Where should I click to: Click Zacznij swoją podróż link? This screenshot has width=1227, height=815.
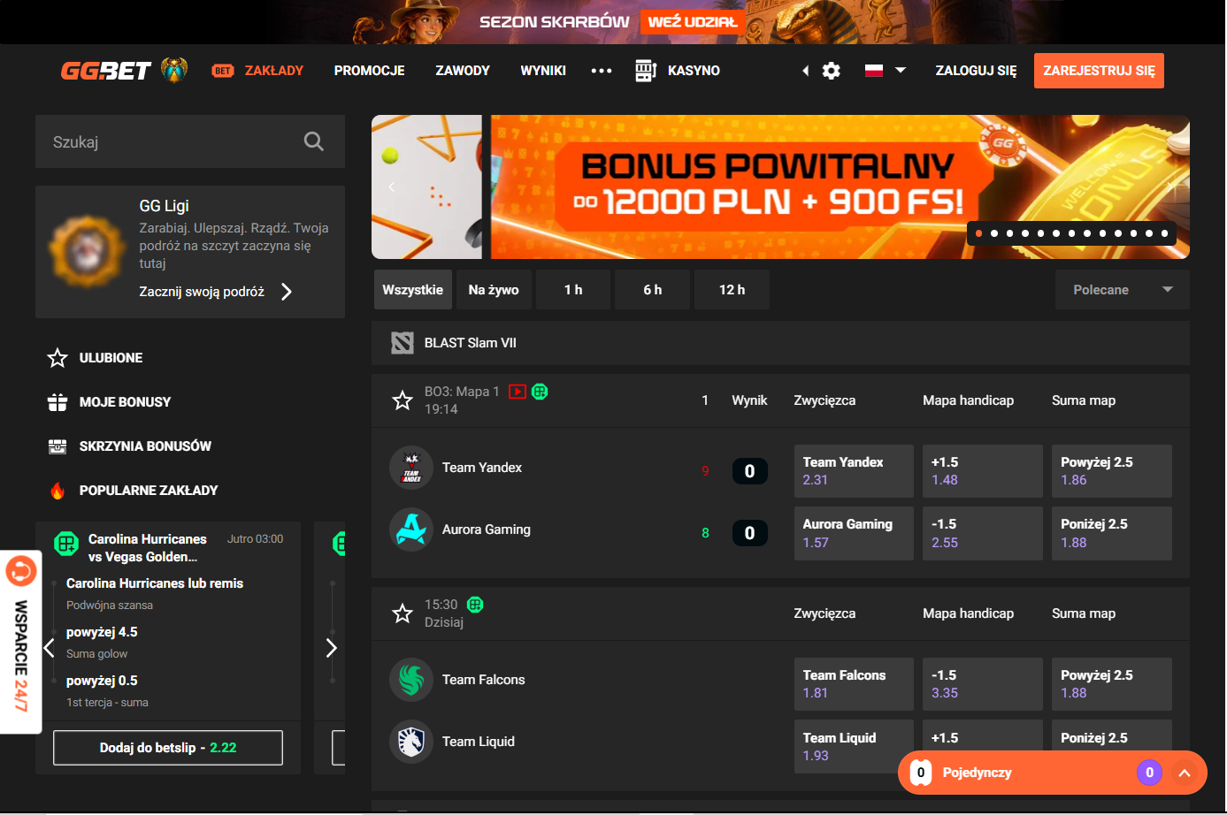(x=202, y=292)
